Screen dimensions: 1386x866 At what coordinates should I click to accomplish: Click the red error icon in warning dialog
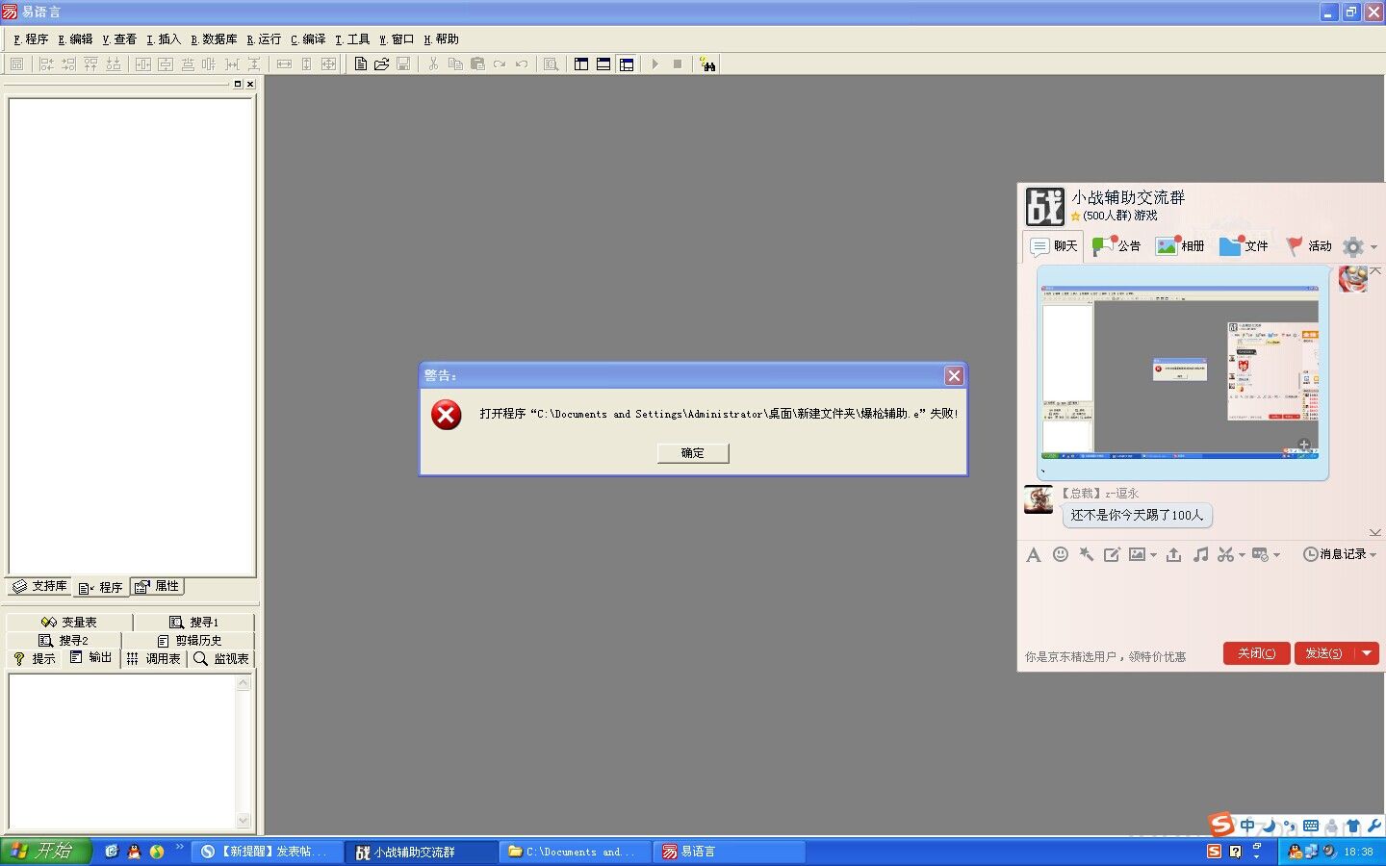(x=446, y=415)
